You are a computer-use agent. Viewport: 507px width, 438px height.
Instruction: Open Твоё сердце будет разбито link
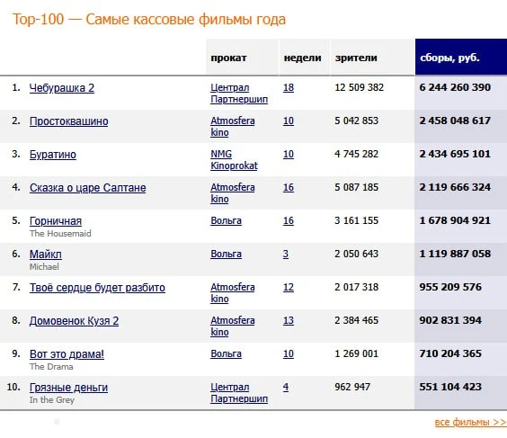(97, 288)
